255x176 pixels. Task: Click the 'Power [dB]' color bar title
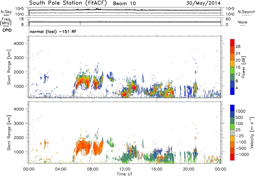pos(244,67)
